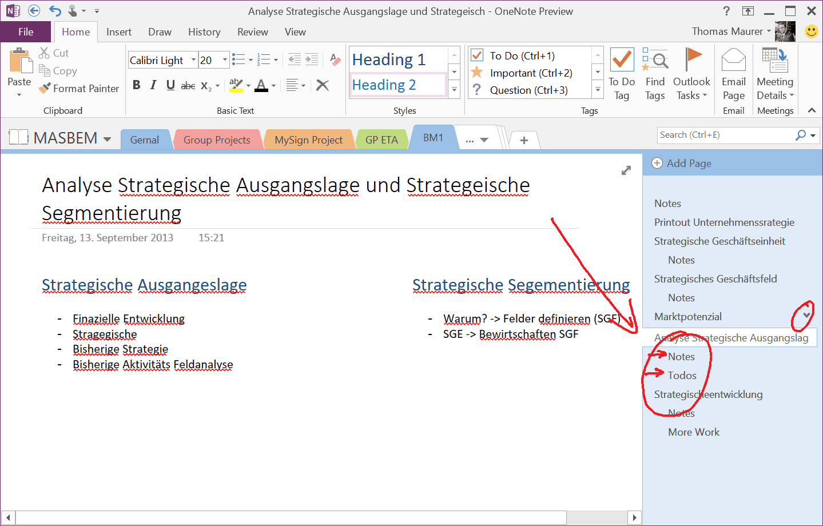
Task: Open the File tab
Action: point(26,32)
